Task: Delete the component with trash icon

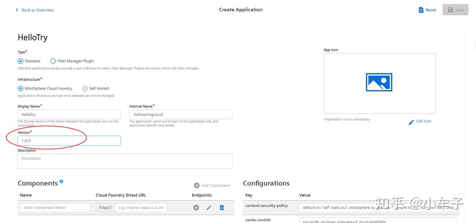Action: [222, 207]
